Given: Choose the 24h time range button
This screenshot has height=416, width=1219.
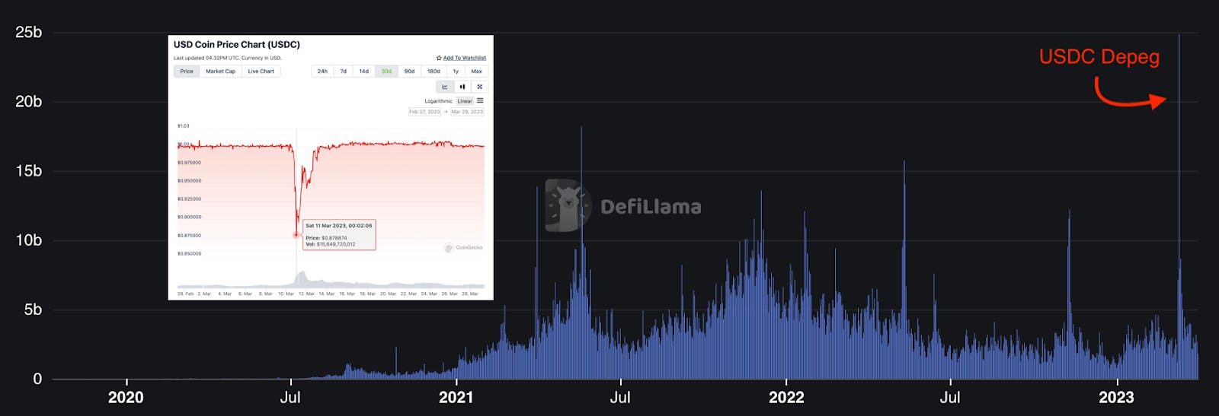Looking at the screenshot, I should coord(322,71).
